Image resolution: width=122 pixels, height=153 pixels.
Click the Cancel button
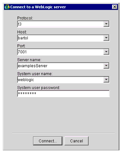point(76,141)
